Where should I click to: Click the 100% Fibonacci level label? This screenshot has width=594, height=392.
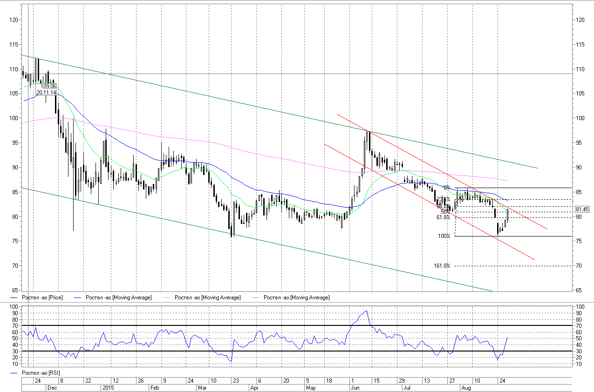tap(444, 236)
